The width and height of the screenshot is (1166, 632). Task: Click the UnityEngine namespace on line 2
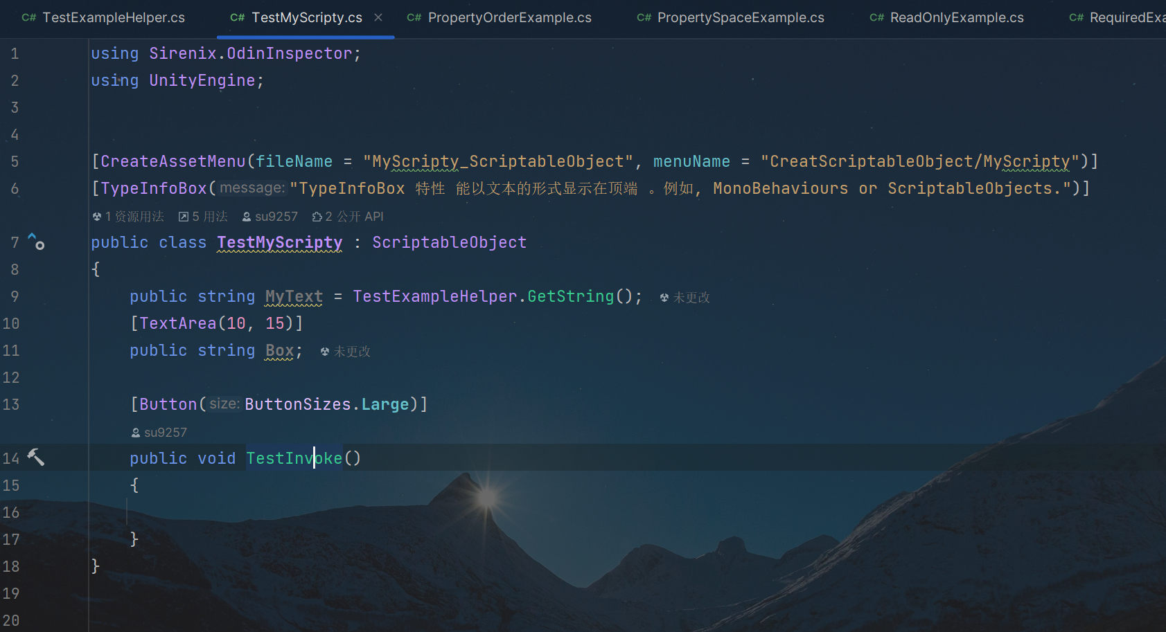[x=202, y=80]
